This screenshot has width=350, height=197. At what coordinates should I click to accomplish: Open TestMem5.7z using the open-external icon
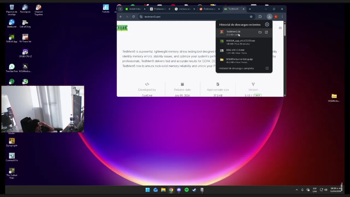coord(266,32)
